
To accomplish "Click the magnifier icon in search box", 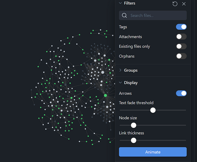I will (124, 15).
